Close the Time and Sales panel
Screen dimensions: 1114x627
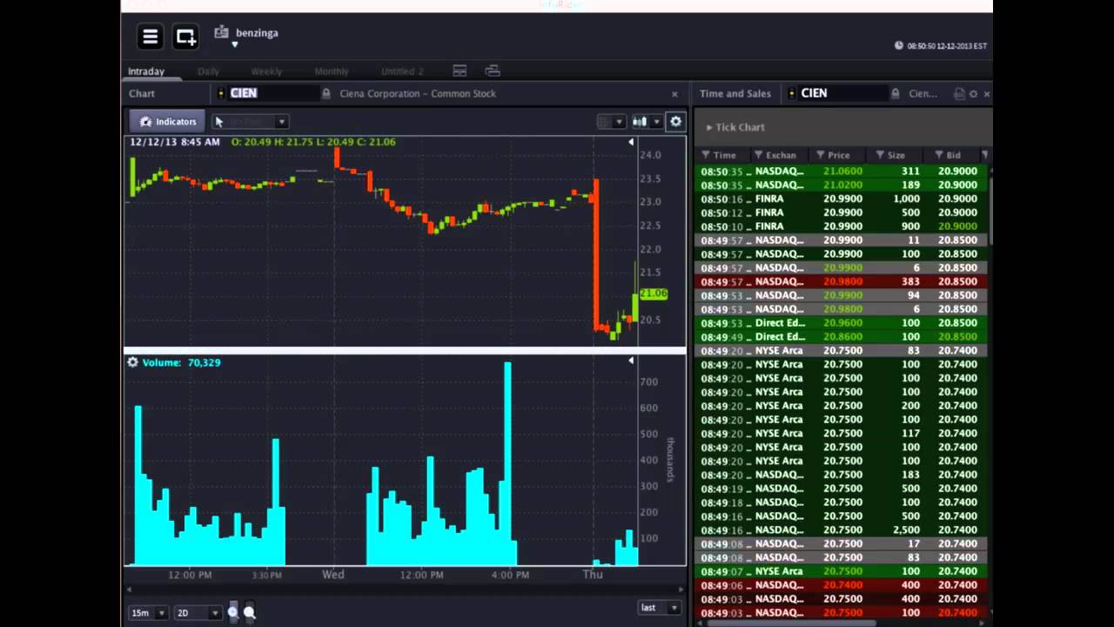click(x=986, y=94)
